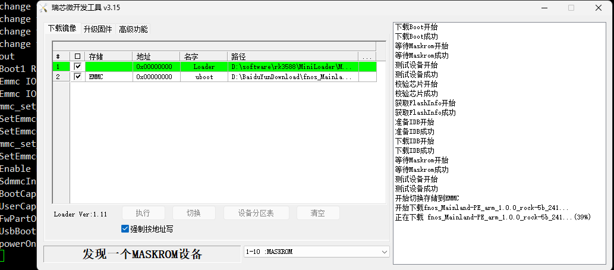Click log line 下载IDB成功
Viewport: 614px width, 270px height.
pos(414,150)
